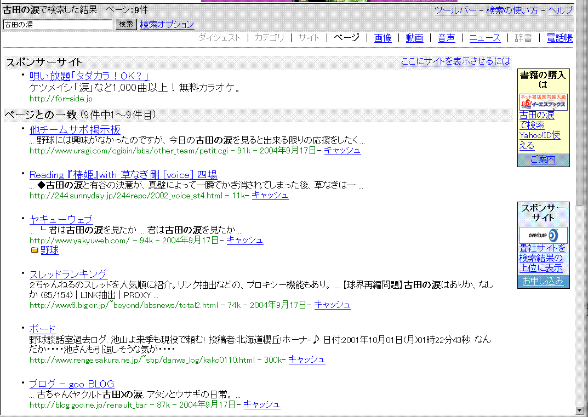588x417 pixels.
Task: Open the ヘルプ help link
Action: point(561,10)
